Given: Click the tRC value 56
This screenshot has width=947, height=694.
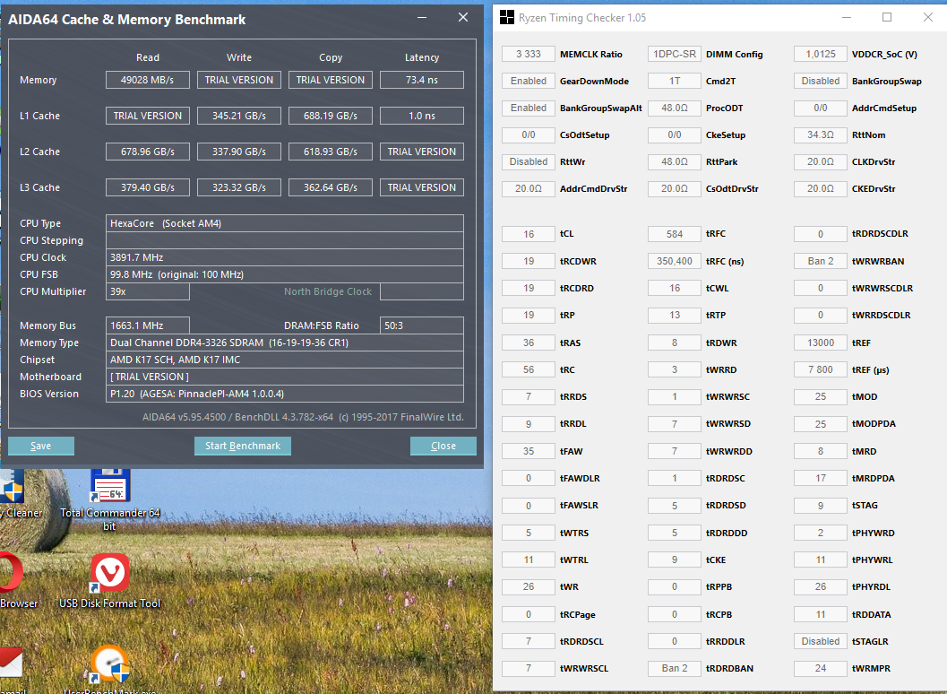Looking at the screenshot, I should click(x=529, y=369).
